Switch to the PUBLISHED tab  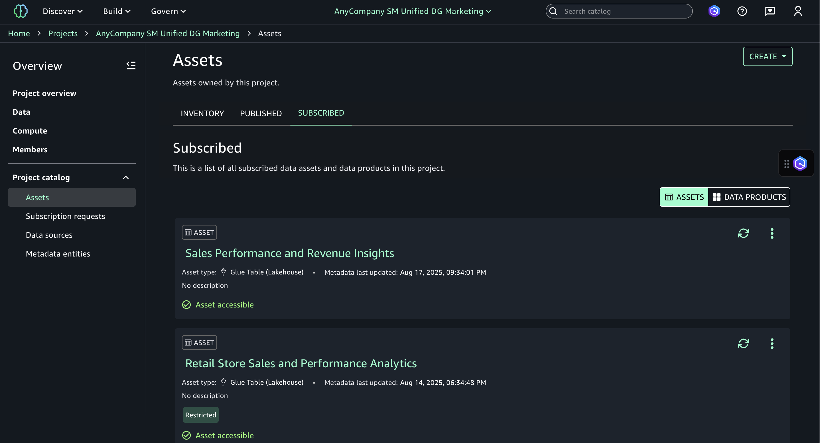click(261, 113)
